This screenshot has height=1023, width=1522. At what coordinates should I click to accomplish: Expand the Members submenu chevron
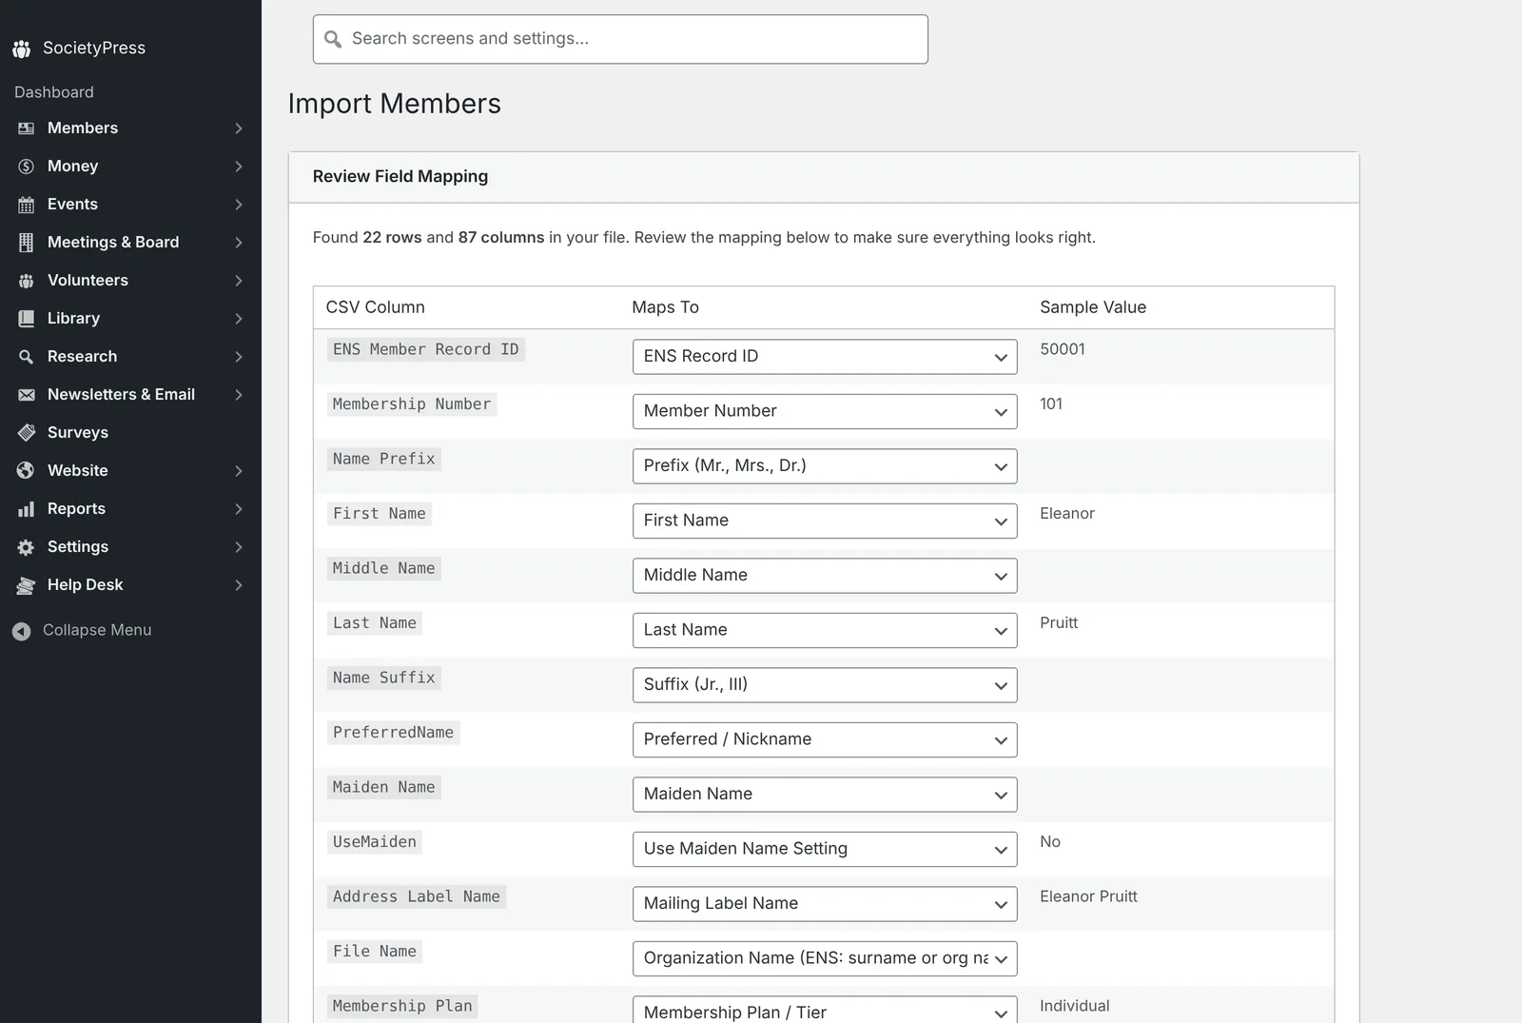[x=239, y=128]
